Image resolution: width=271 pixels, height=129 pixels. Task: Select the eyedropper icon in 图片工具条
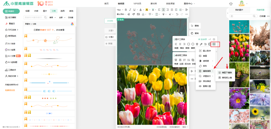(201, 44)
